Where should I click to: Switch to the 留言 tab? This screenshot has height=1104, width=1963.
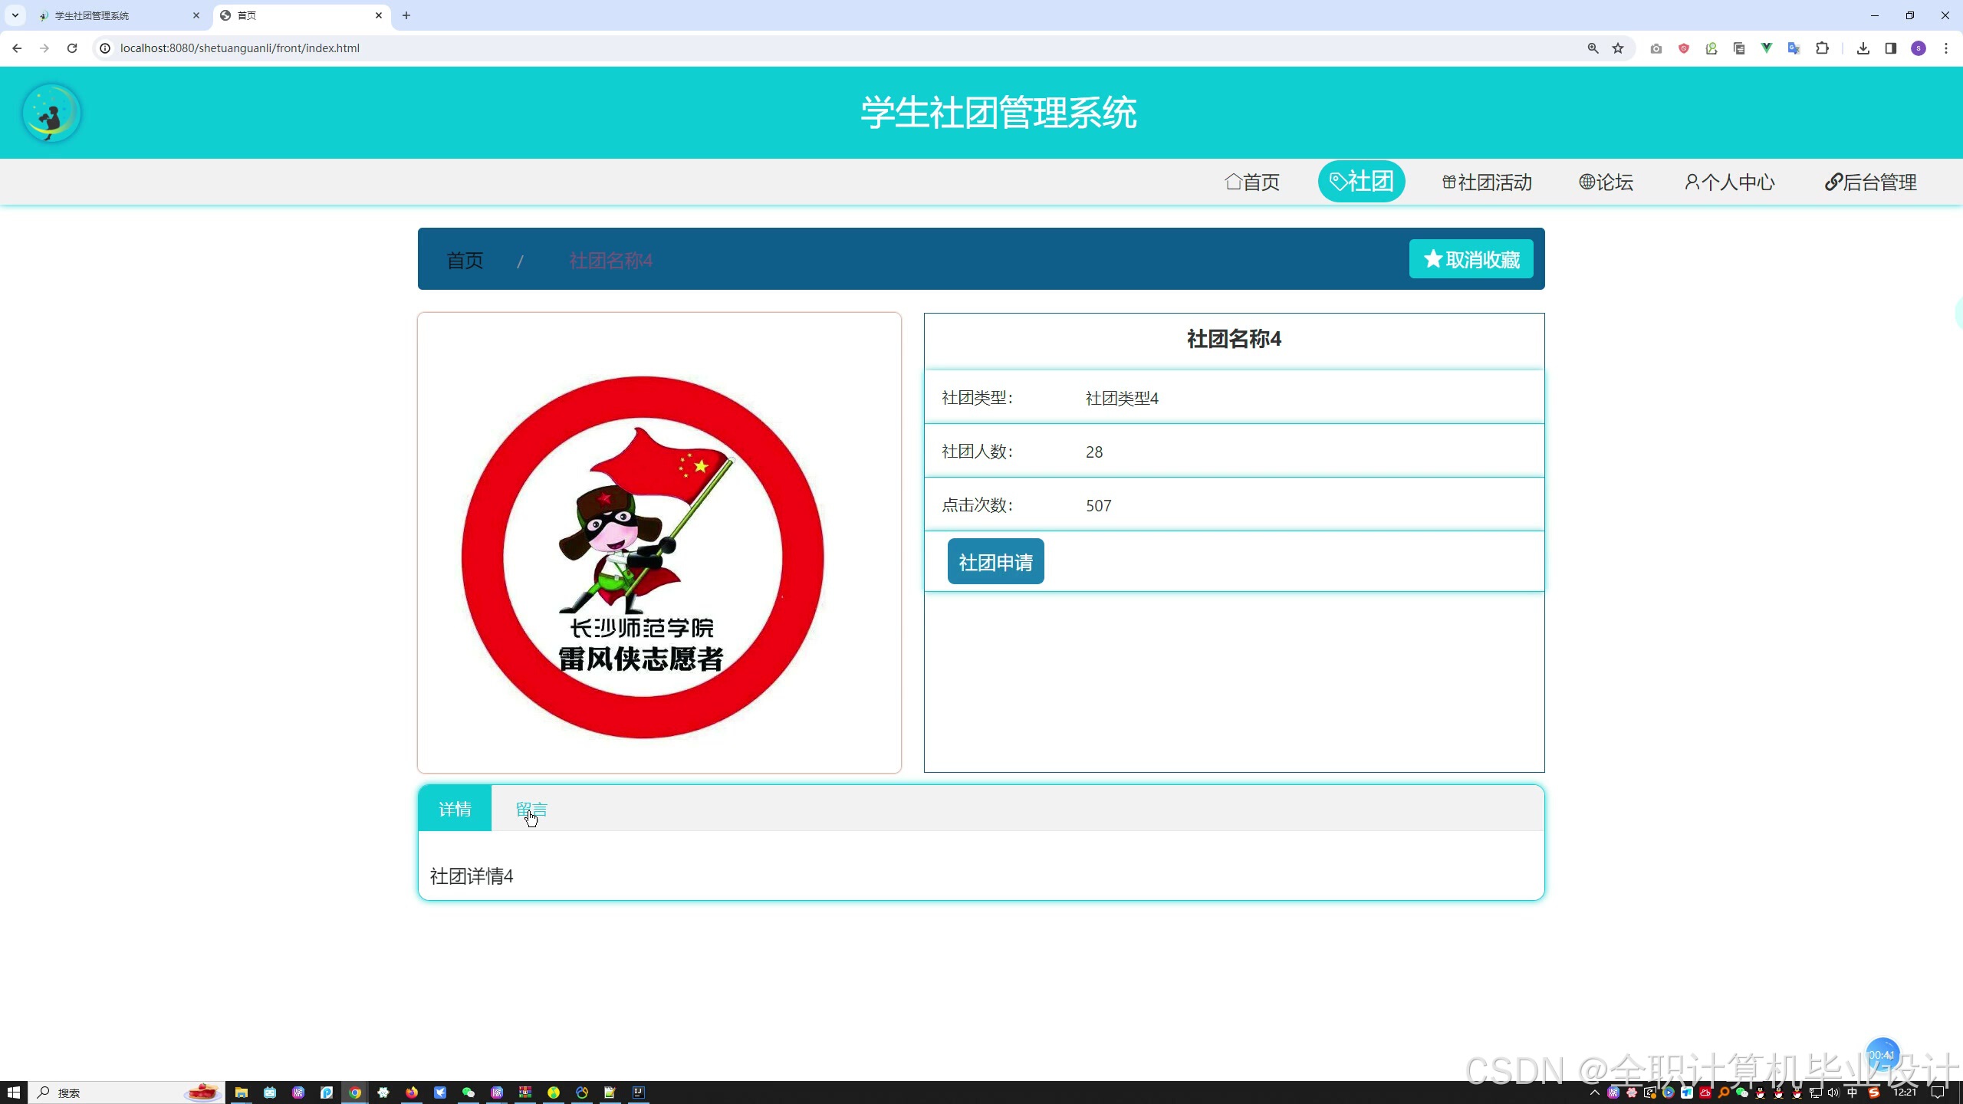coord(531,809)
